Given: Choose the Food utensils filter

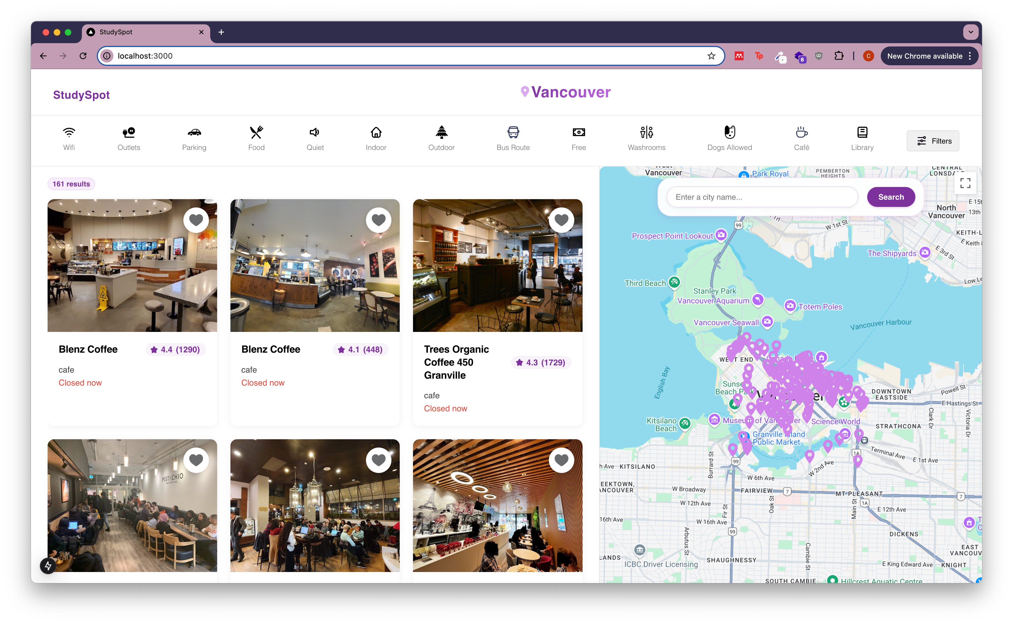Looking at the screenshot, I should [x=256, y=132].
